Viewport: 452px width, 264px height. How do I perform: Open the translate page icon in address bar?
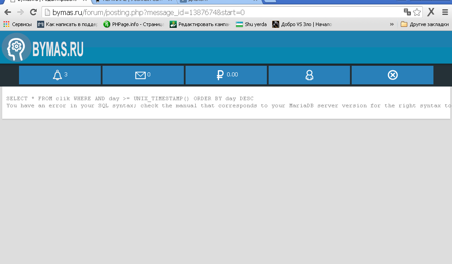tap(407, 12)
